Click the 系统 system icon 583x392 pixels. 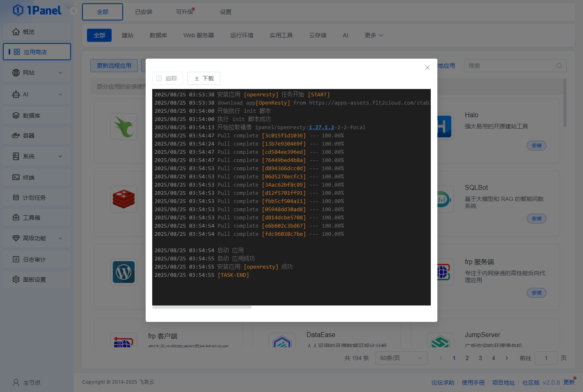coord(16,156)
